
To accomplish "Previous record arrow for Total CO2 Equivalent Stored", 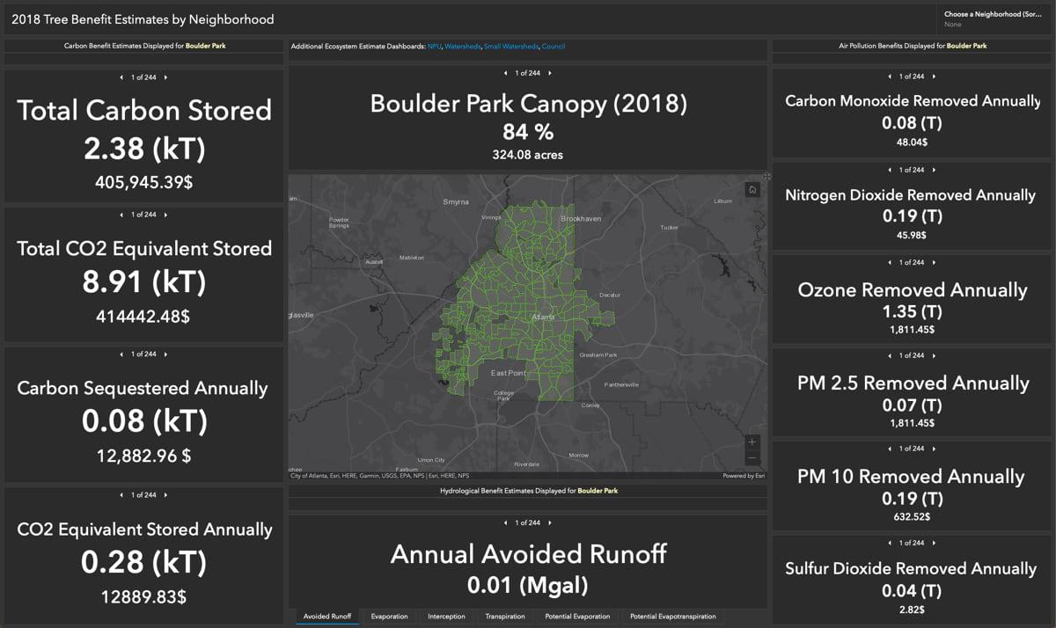I will pyautogui.click(x=123, y=215).
